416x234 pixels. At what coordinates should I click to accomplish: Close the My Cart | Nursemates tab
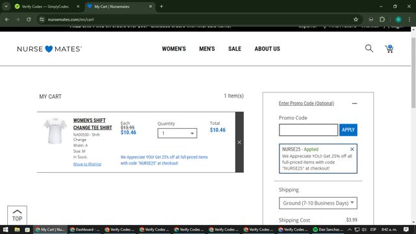coord(150,6)
